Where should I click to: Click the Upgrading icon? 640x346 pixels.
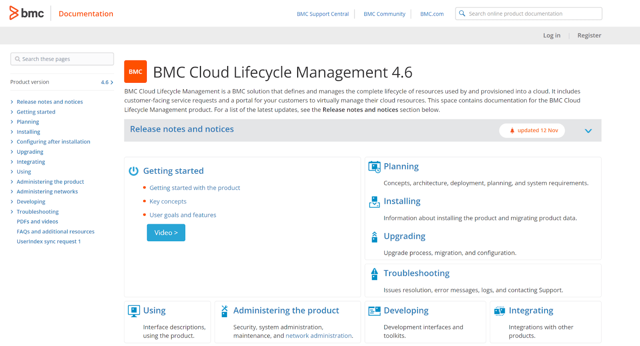pos(374,237)
